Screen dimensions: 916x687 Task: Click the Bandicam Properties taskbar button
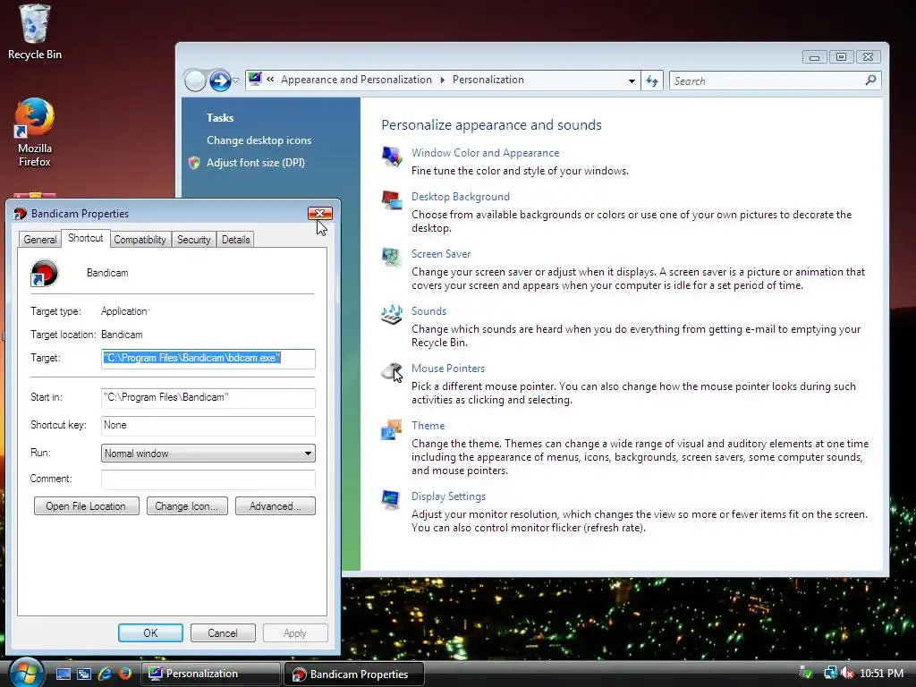354,674
